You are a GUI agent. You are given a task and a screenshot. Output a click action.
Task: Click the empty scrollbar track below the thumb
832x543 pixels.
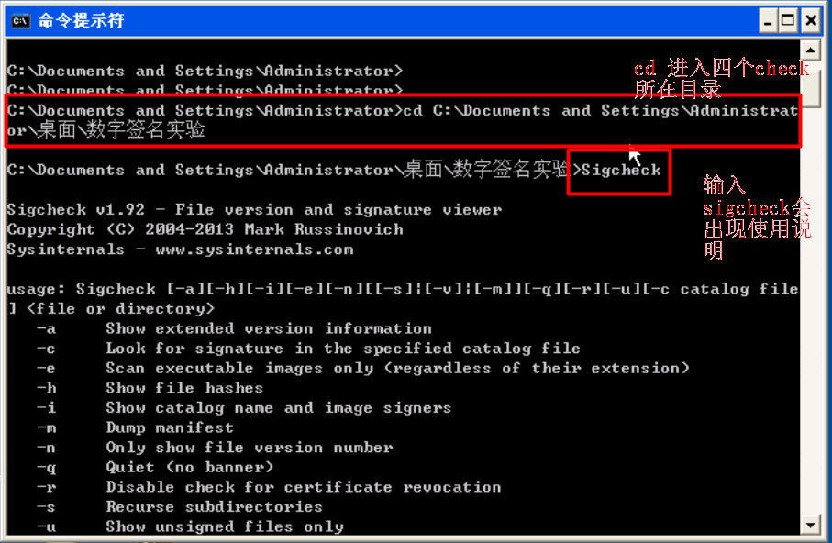[810, 311]
